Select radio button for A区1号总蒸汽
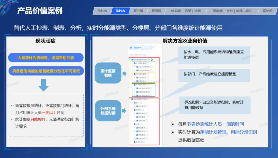This screenshot has height=158, width=278. [x=150, y=88]
